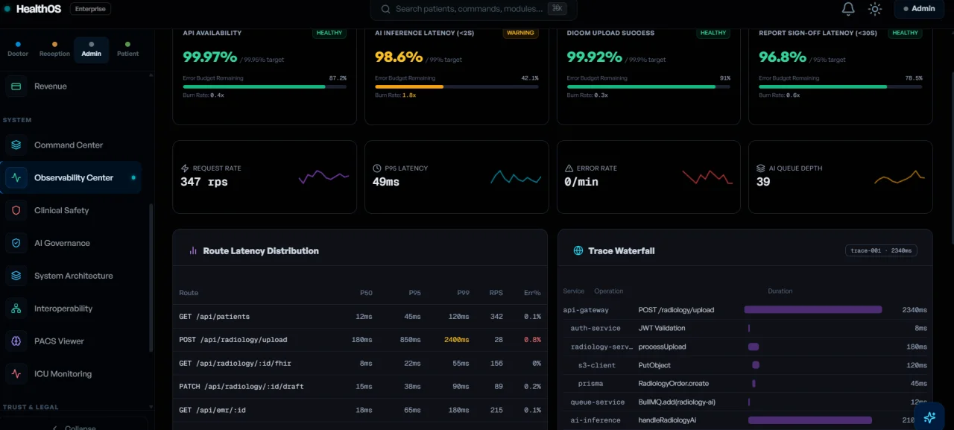Select Observability Center sidebar entry
Screen dimensions: 954x430
[x=71, y=178]
